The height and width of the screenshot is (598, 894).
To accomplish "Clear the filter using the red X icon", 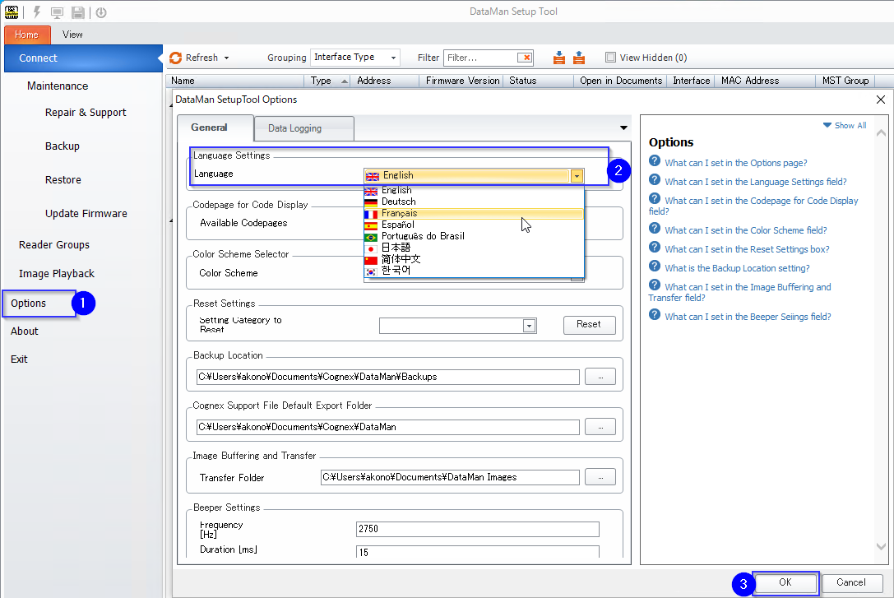I will point(524,57).
